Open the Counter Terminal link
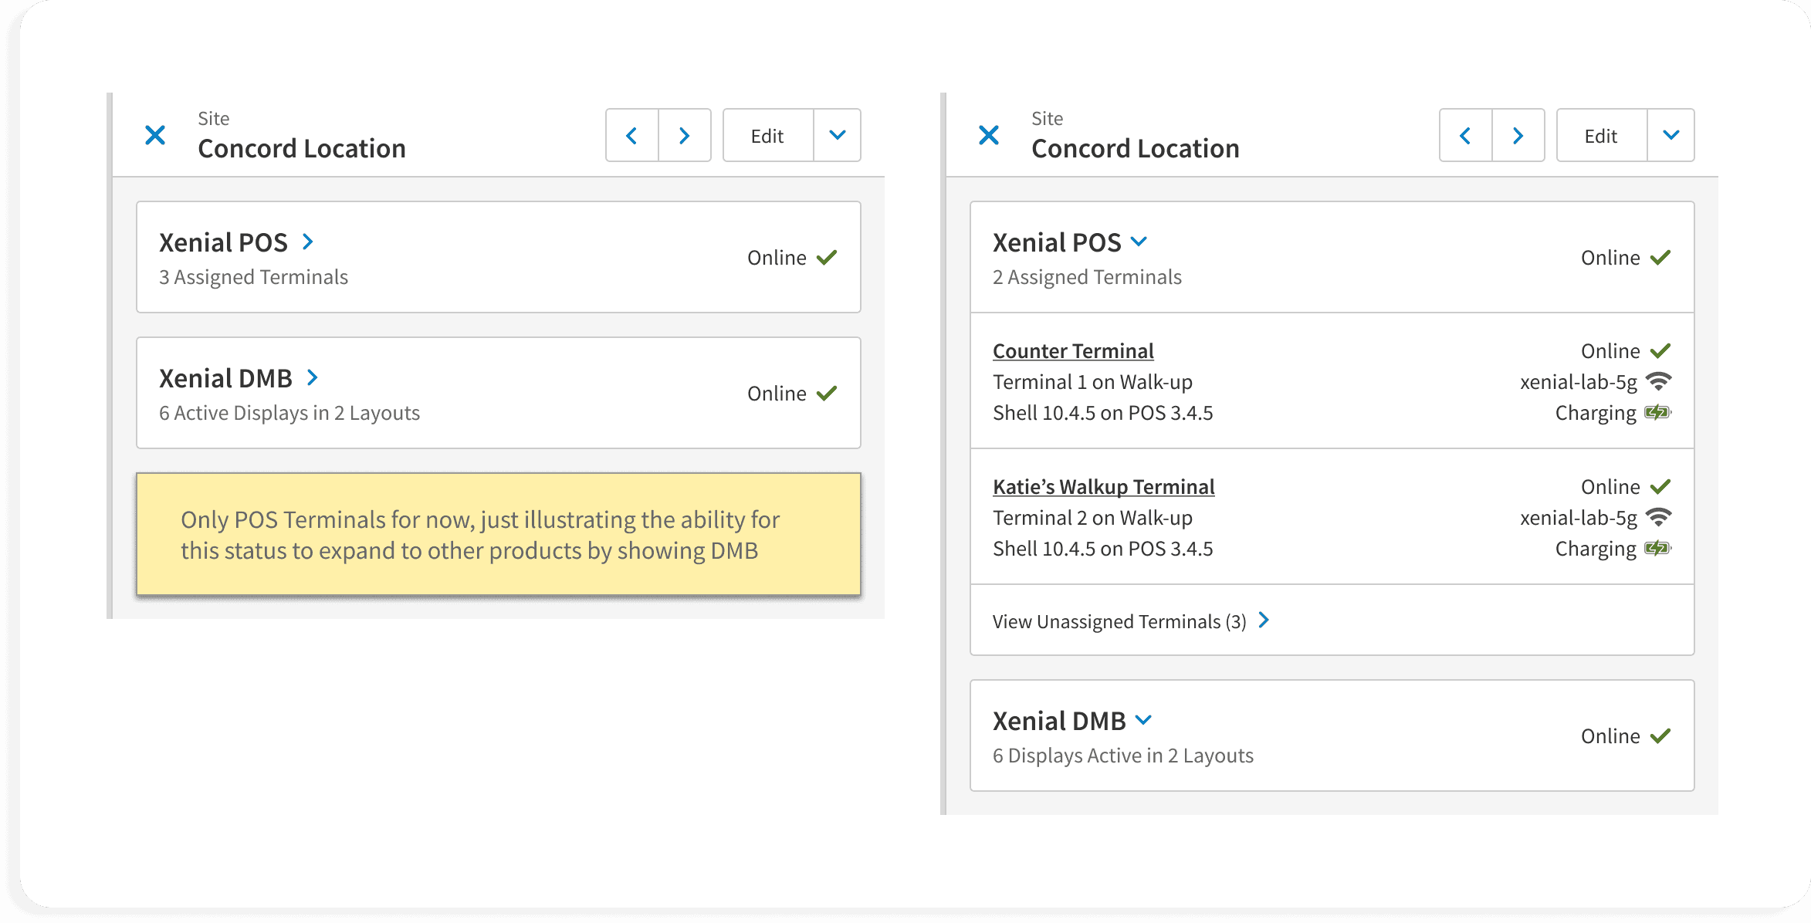The height and width of the screenshot is (923, 1811). point(1073,351)
